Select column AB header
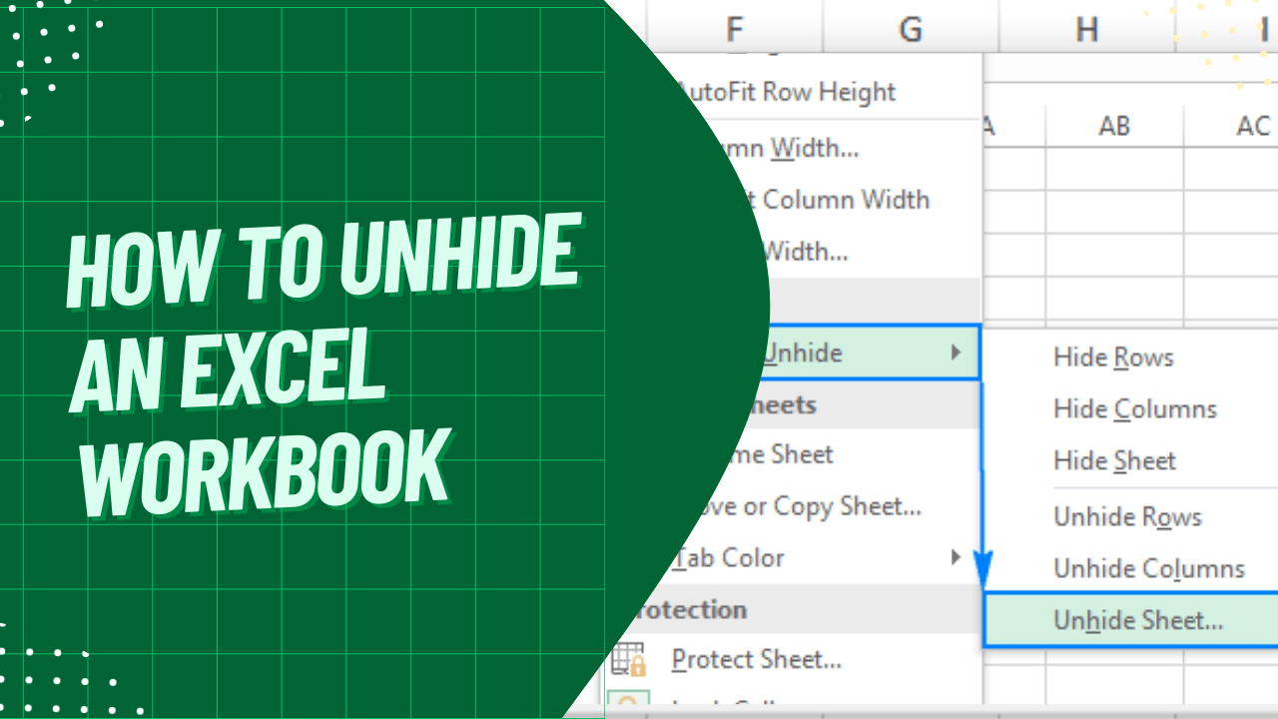 coord(1114,126)
